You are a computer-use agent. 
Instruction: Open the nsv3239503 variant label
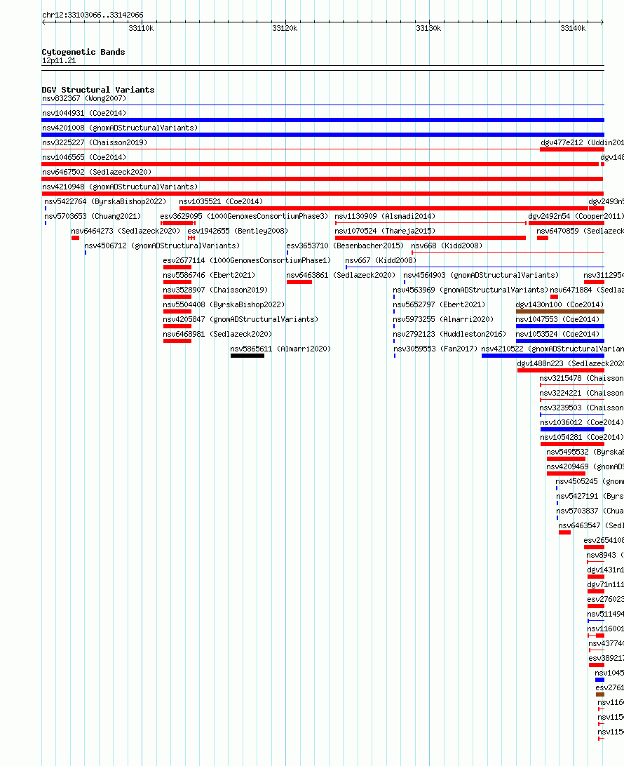click(x=581, y=408)
